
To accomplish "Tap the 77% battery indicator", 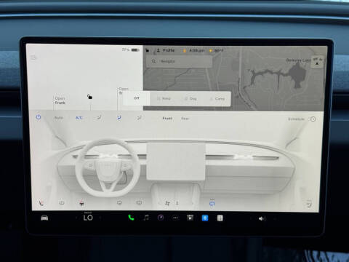I will [x=130, y=49].
